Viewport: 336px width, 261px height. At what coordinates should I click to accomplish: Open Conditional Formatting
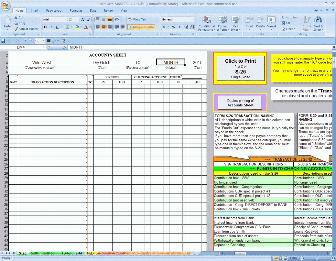click(x=206, y=24)
